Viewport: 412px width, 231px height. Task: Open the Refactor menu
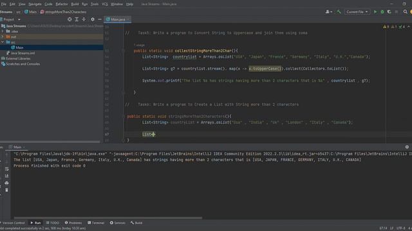coord(62,4)
